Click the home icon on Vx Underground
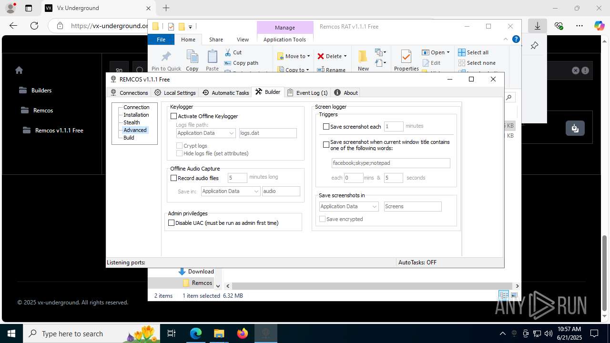Viewport: 610px width, 343px height. (x=19, y=70)
